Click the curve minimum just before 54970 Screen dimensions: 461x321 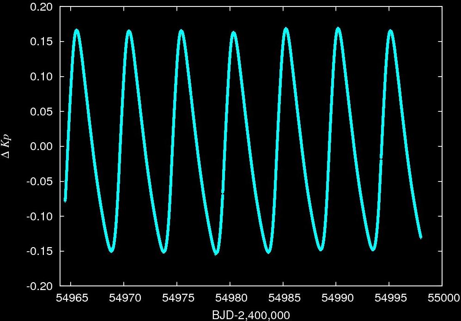coord(111,251)
